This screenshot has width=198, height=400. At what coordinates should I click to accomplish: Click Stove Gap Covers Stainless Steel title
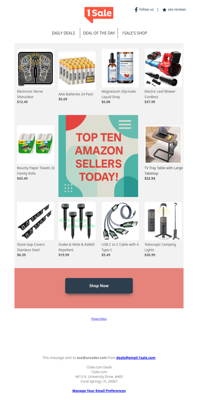point(31,247)
